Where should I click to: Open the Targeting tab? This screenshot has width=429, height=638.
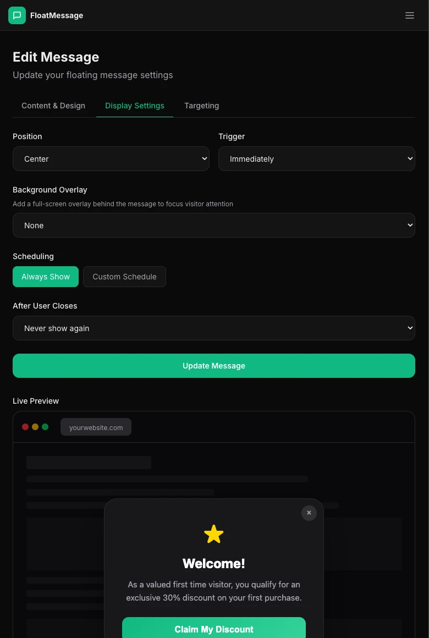pos(201,106)
